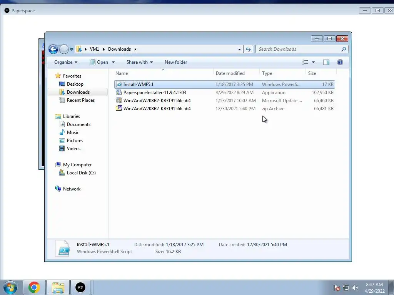Screen dimensions: 394x295
Task: Click PaperspaceInstaller-11.9.4.1303 file name
Action: click(155, 93)
